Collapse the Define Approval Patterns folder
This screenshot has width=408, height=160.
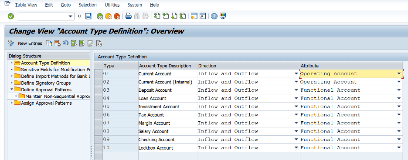[12, 90]
